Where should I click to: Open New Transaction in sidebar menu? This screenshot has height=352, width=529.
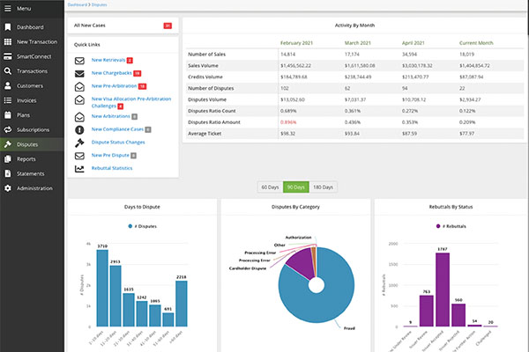point(37,41)
